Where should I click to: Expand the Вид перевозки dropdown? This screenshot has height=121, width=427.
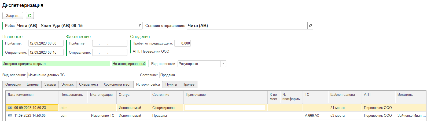pos(223,64)
